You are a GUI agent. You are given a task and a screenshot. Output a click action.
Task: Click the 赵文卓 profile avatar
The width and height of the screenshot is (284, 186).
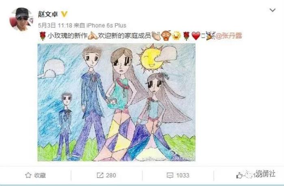[x=22, y=19]
